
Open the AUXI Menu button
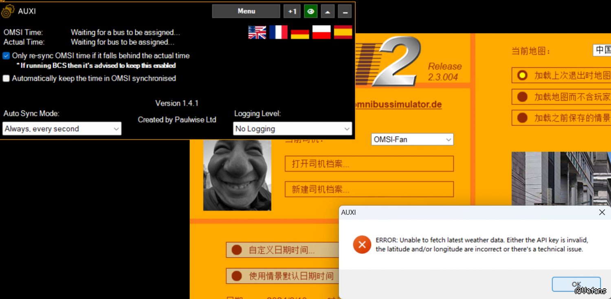coord(246,11)
